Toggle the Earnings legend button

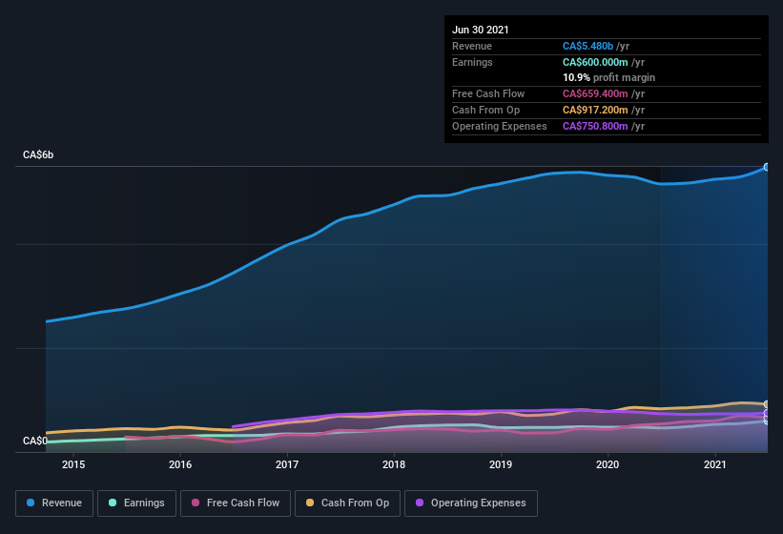136,503
